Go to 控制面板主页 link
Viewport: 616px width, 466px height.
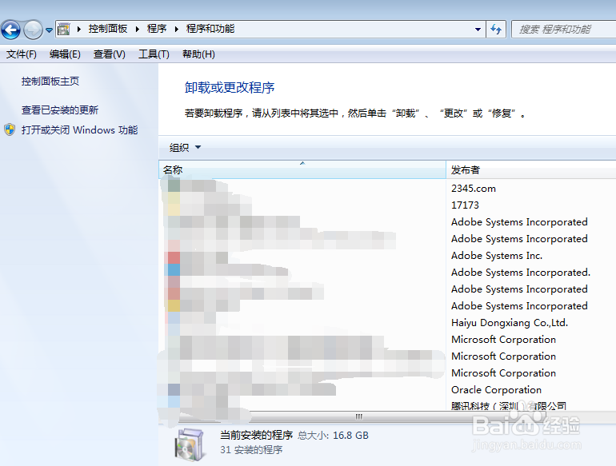(50, 82)
